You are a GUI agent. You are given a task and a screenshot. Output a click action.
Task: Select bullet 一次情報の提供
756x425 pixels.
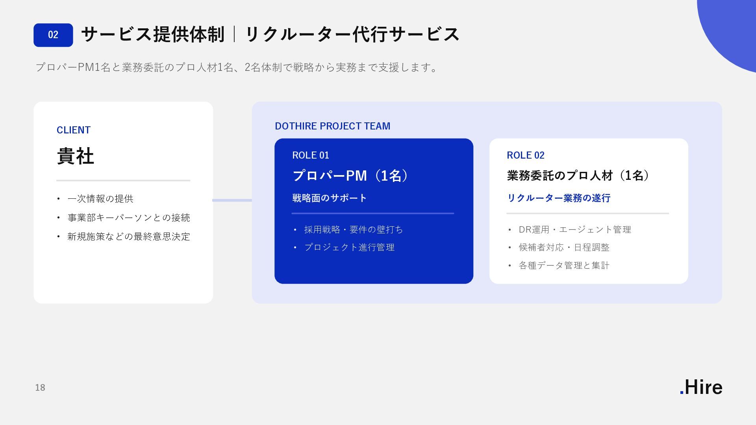pyautogui.click(x=100, y=199)
